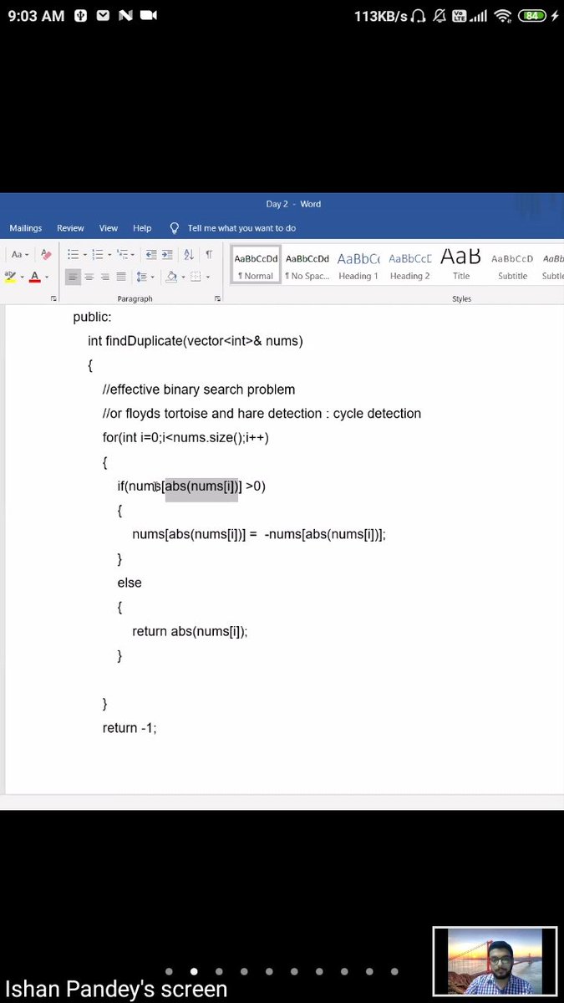Click the Tell me what you want to do box
The height and width of the screenshot is (1003, 564).
(x=241, y=228)
